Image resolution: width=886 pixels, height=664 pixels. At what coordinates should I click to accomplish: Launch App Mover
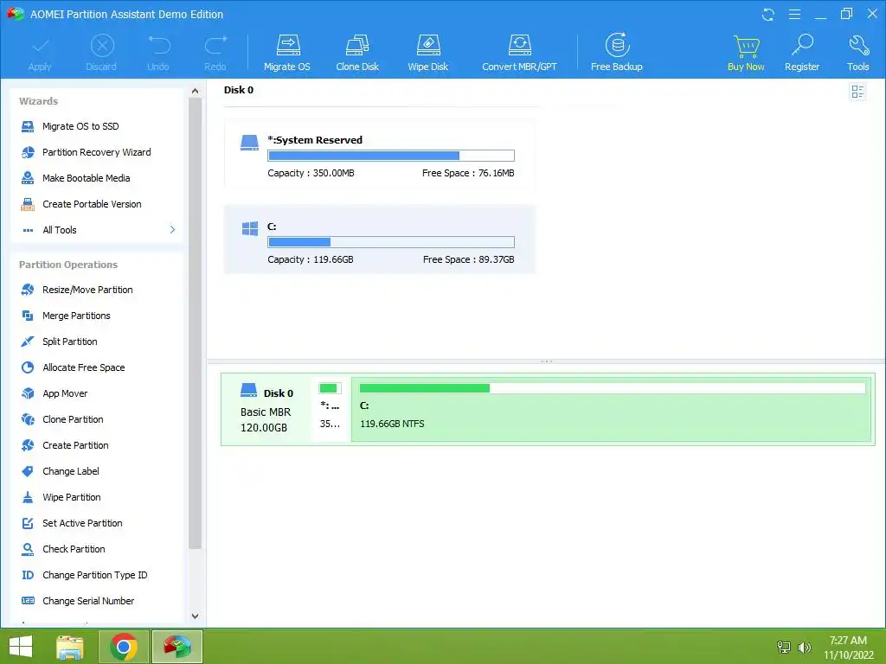(65, 393)
